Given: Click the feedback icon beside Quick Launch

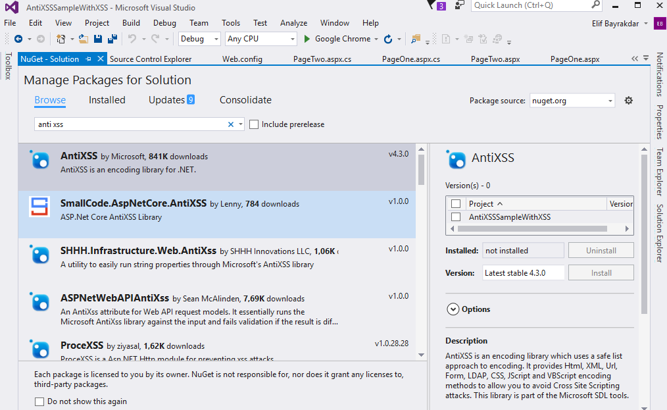Looking at the screenshot, I should pos(459,5).
